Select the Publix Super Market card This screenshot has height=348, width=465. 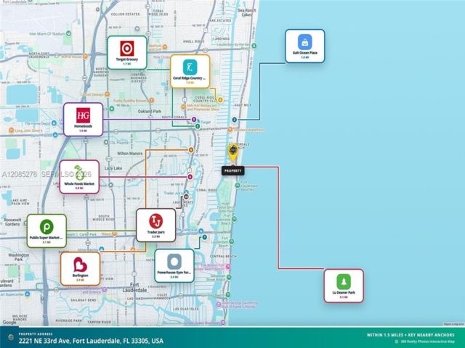pyautogui.click(x=46, y=231)
